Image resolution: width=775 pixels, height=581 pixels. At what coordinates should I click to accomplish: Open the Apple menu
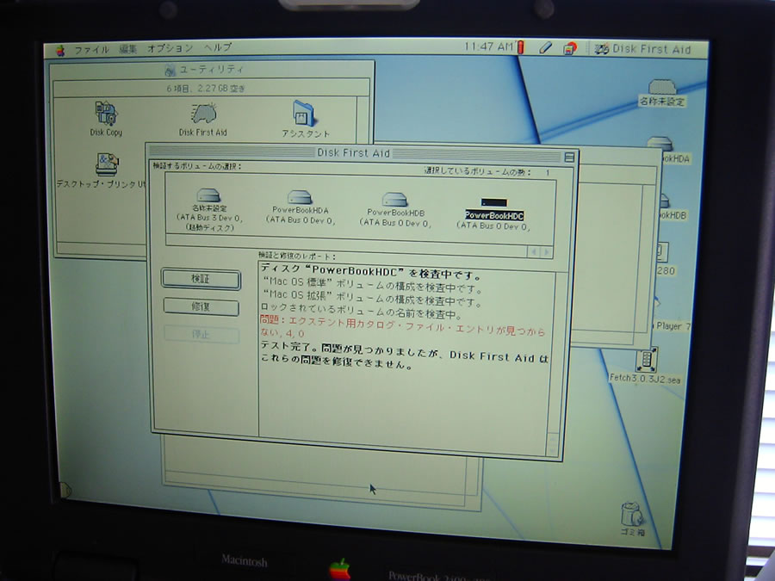[60, 51]
